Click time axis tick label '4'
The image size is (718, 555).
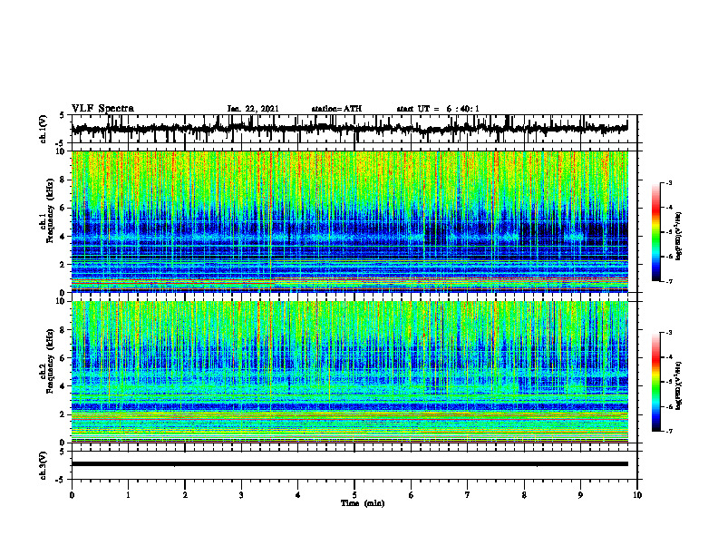pyautogui.click(x=298, y=495)
